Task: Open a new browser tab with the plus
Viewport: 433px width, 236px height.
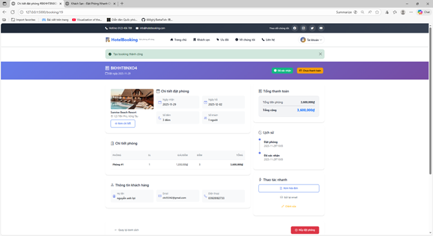Action: coord(122,4)
